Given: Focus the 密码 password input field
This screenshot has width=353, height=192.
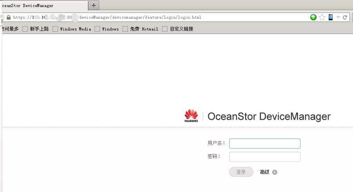Looking at the screenshot, I should [x=264, y=157].
